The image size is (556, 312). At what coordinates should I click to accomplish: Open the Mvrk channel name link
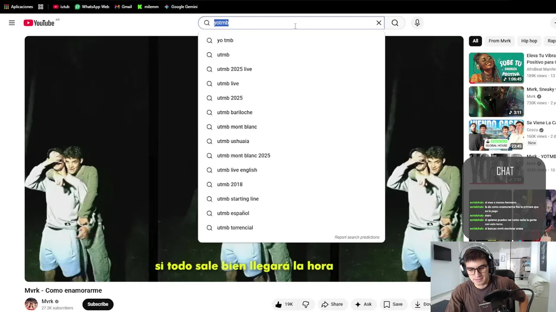pos(47,302)
